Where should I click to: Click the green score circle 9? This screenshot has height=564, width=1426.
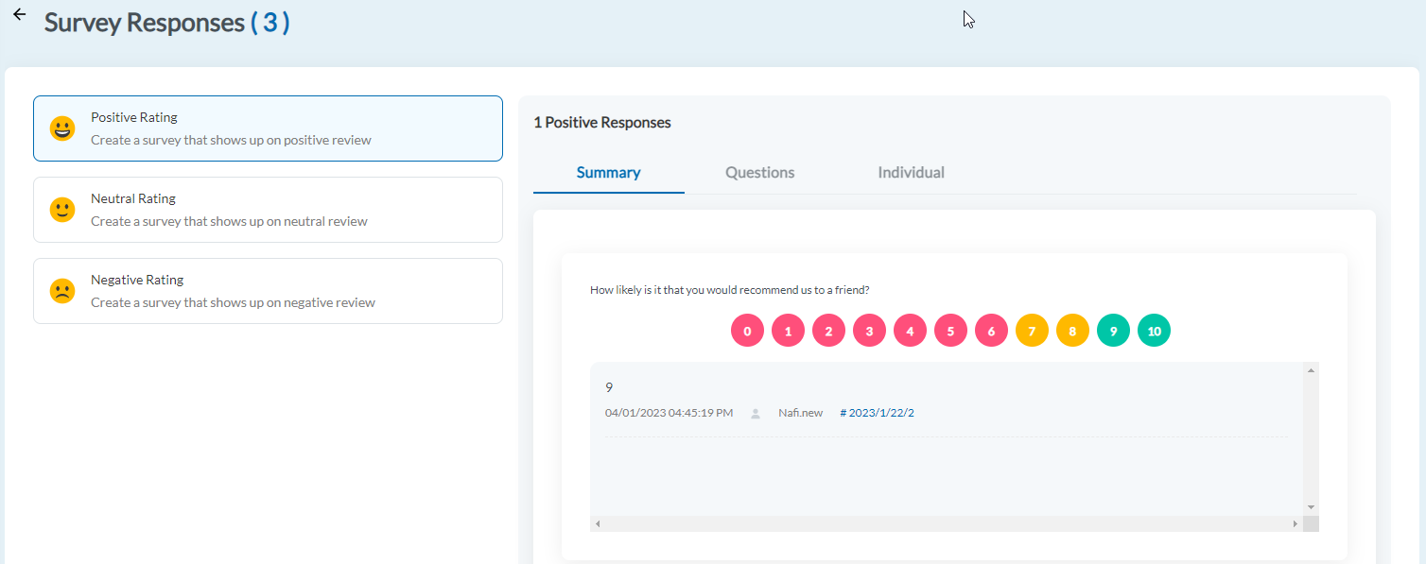click(1113, 332)
